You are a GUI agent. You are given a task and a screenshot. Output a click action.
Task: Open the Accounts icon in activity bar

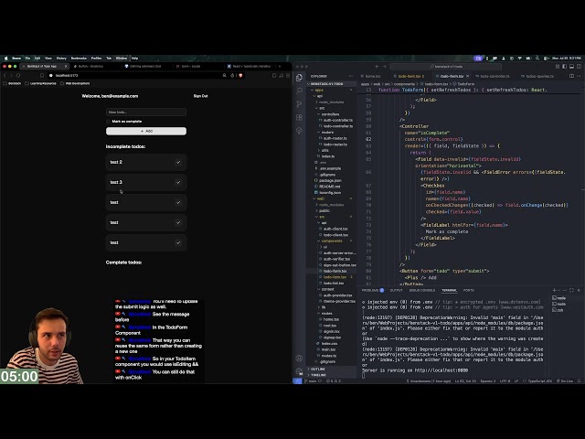[299, 358]
